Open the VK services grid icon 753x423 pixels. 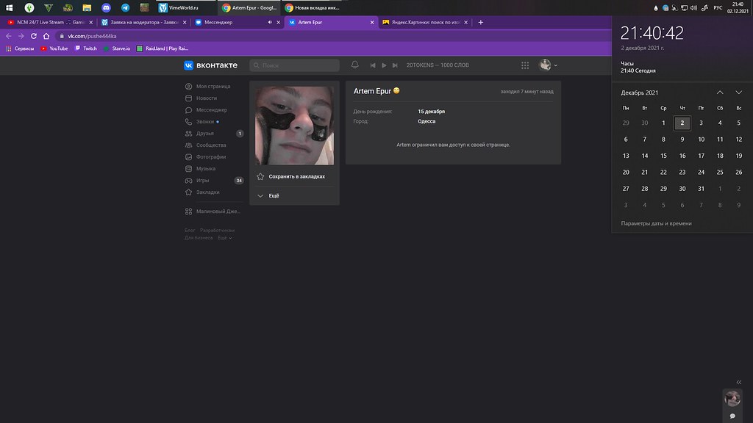[x=525, y=65]
